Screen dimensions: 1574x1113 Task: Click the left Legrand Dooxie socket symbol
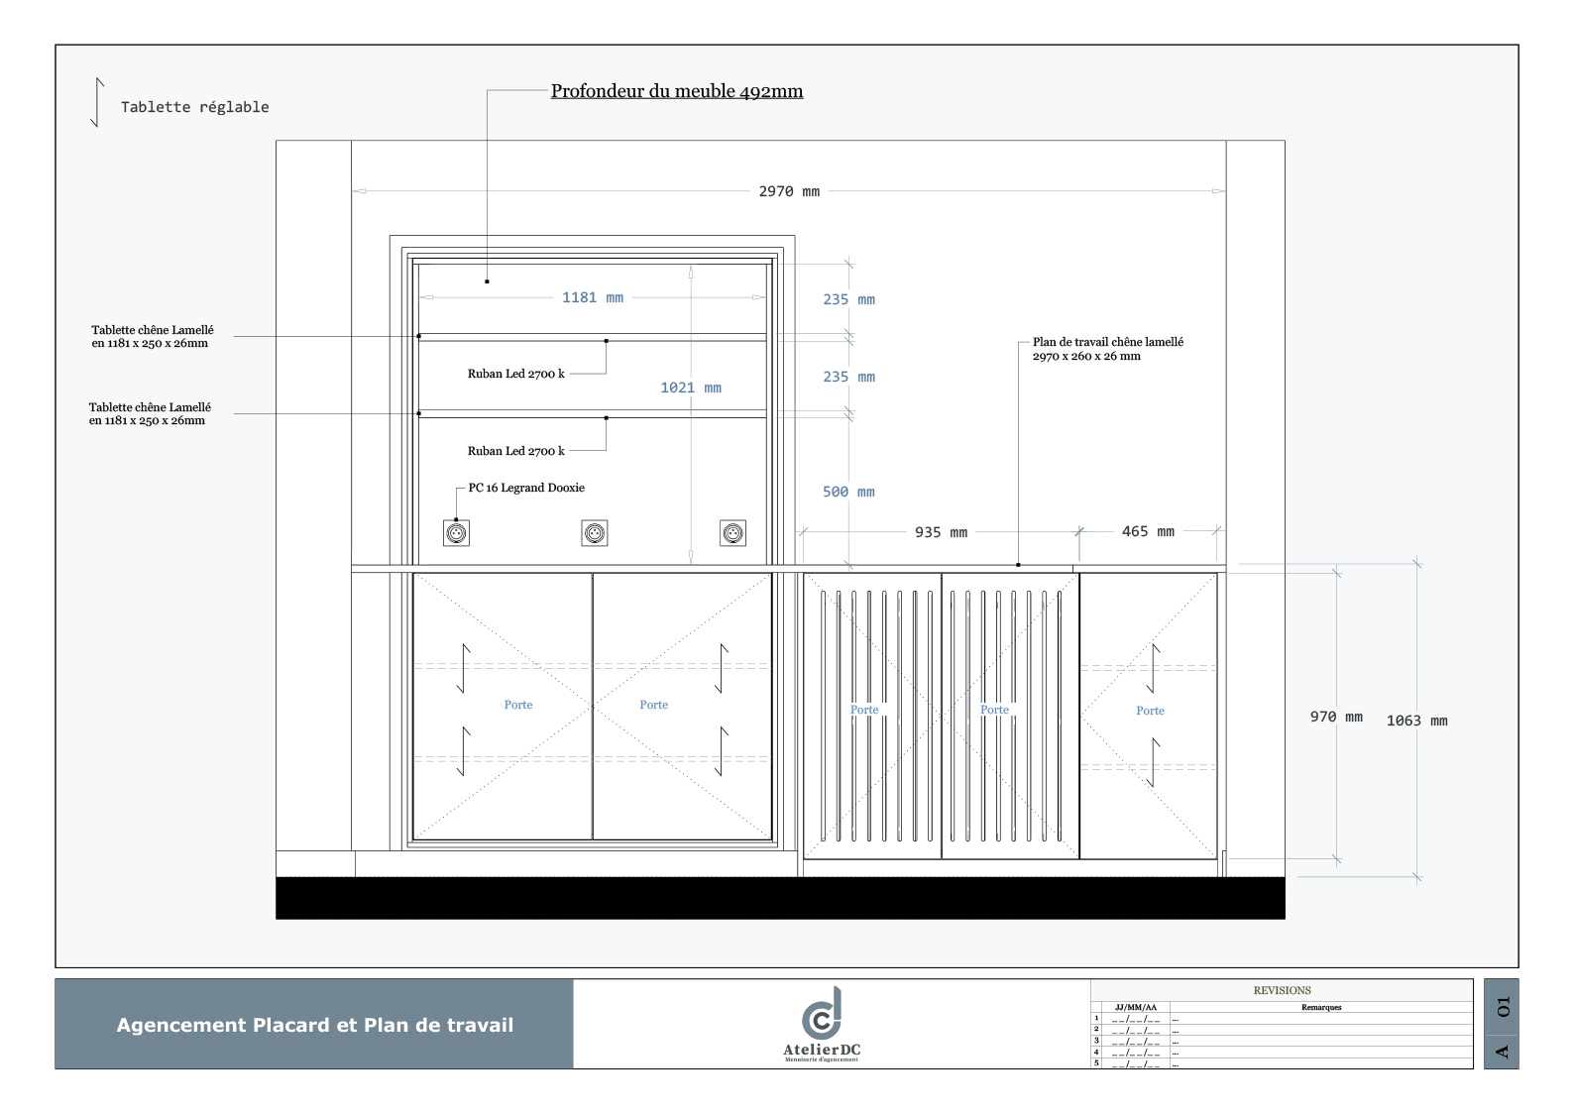click(456, 533)
